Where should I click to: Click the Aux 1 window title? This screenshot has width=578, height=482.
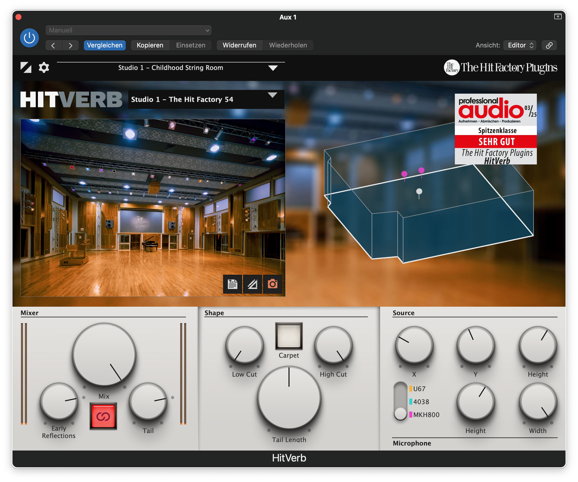288,17
